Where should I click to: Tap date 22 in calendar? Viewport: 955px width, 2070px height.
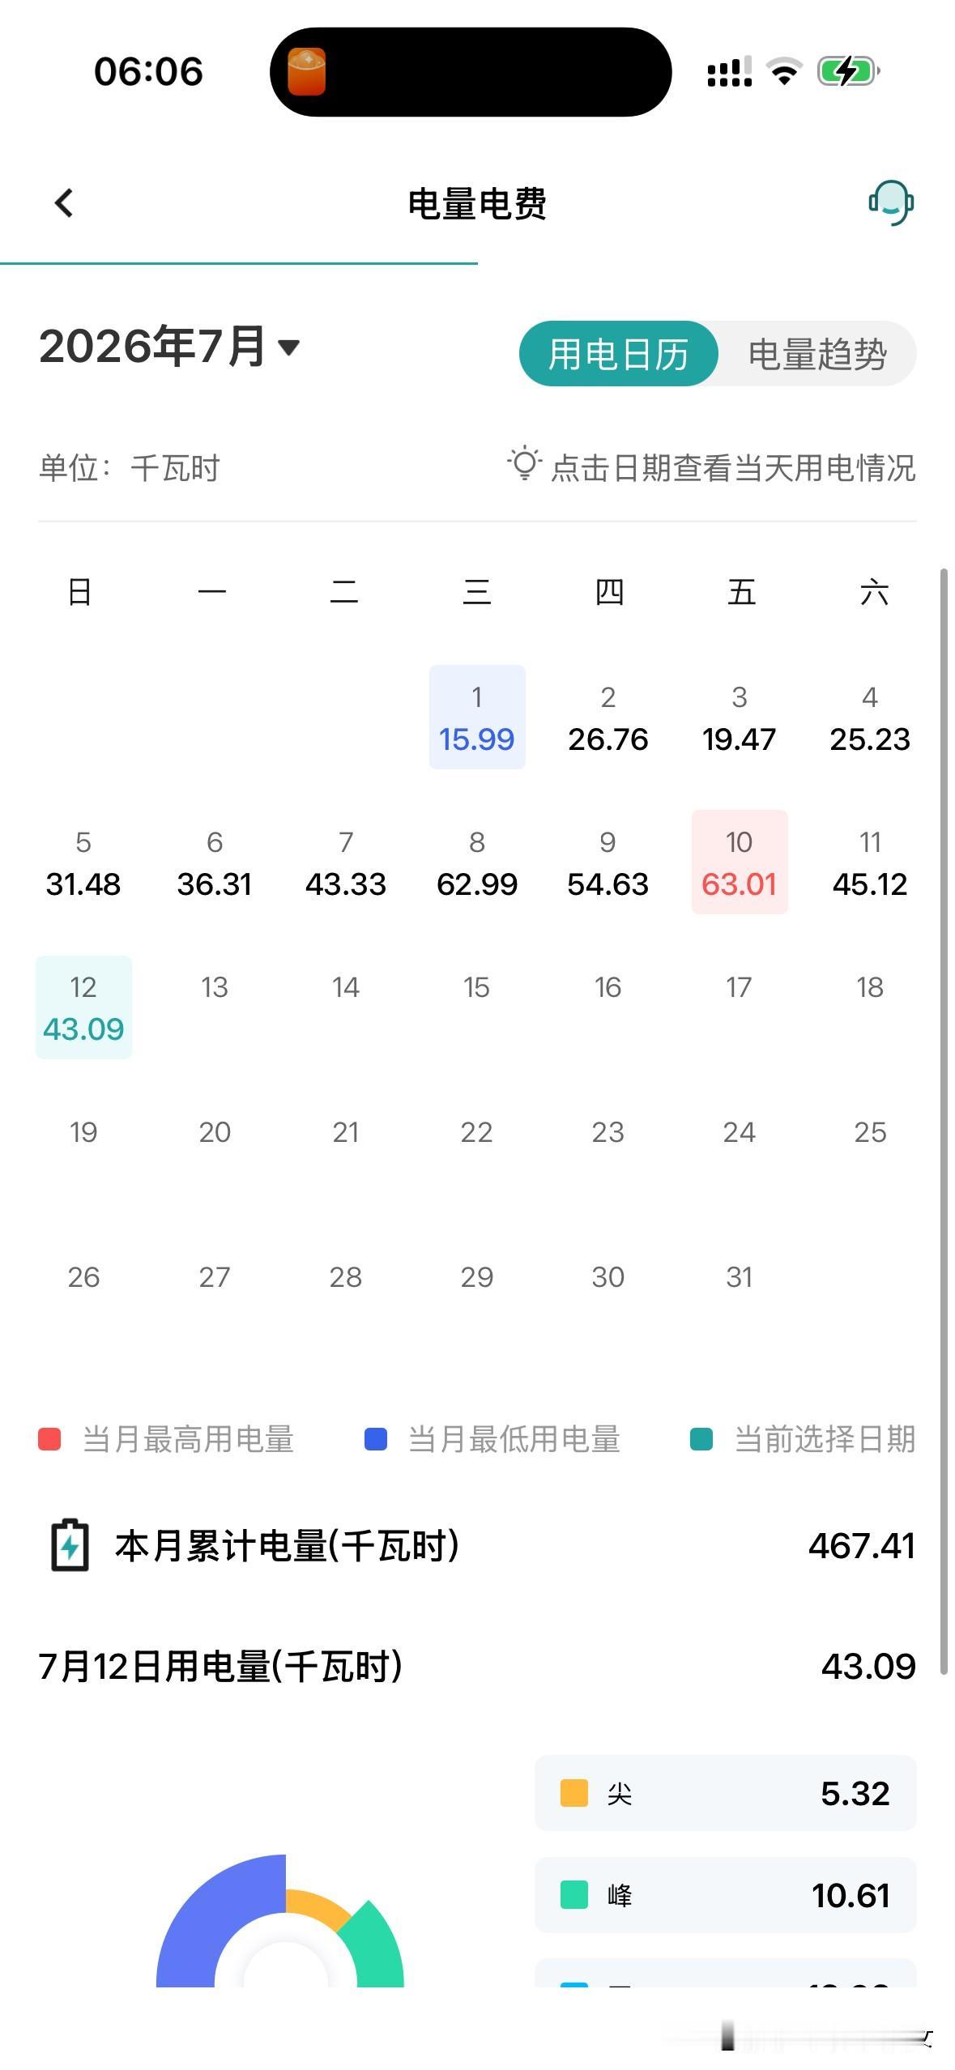coord(477,1132)
